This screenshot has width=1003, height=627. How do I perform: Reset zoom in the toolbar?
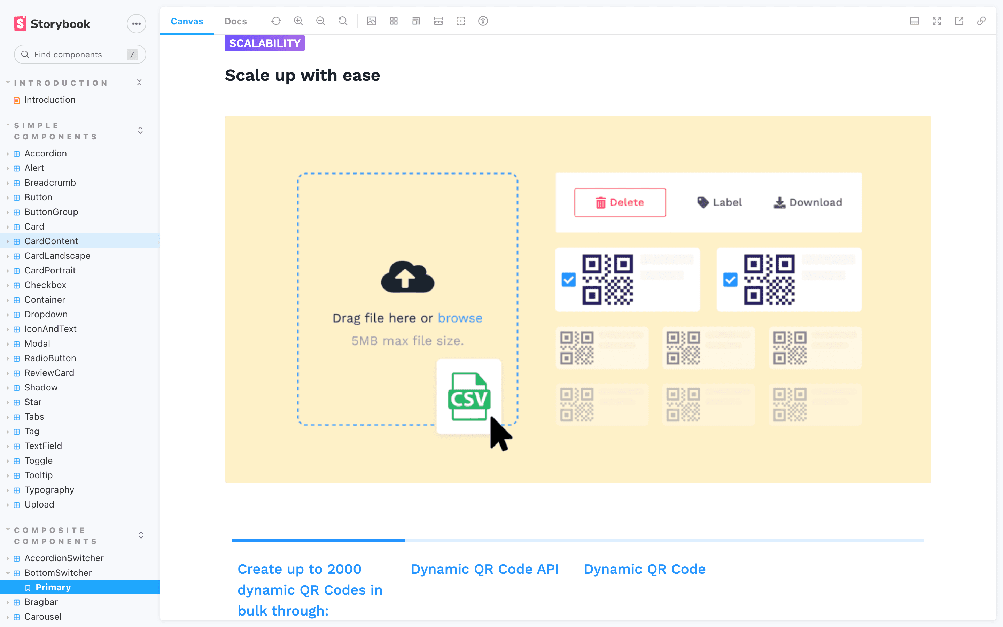343,21
